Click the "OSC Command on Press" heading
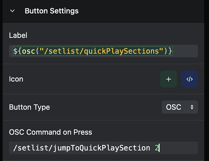Viewport: 209px width, 161px height. click(50, 132)
